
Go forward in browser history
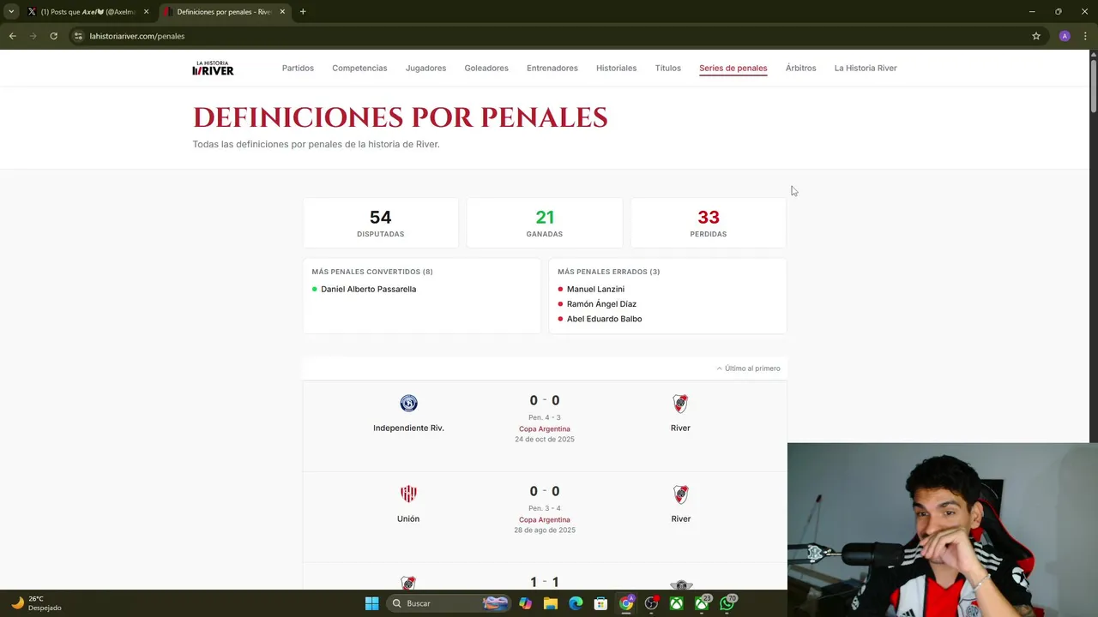(x=33, y=36)
